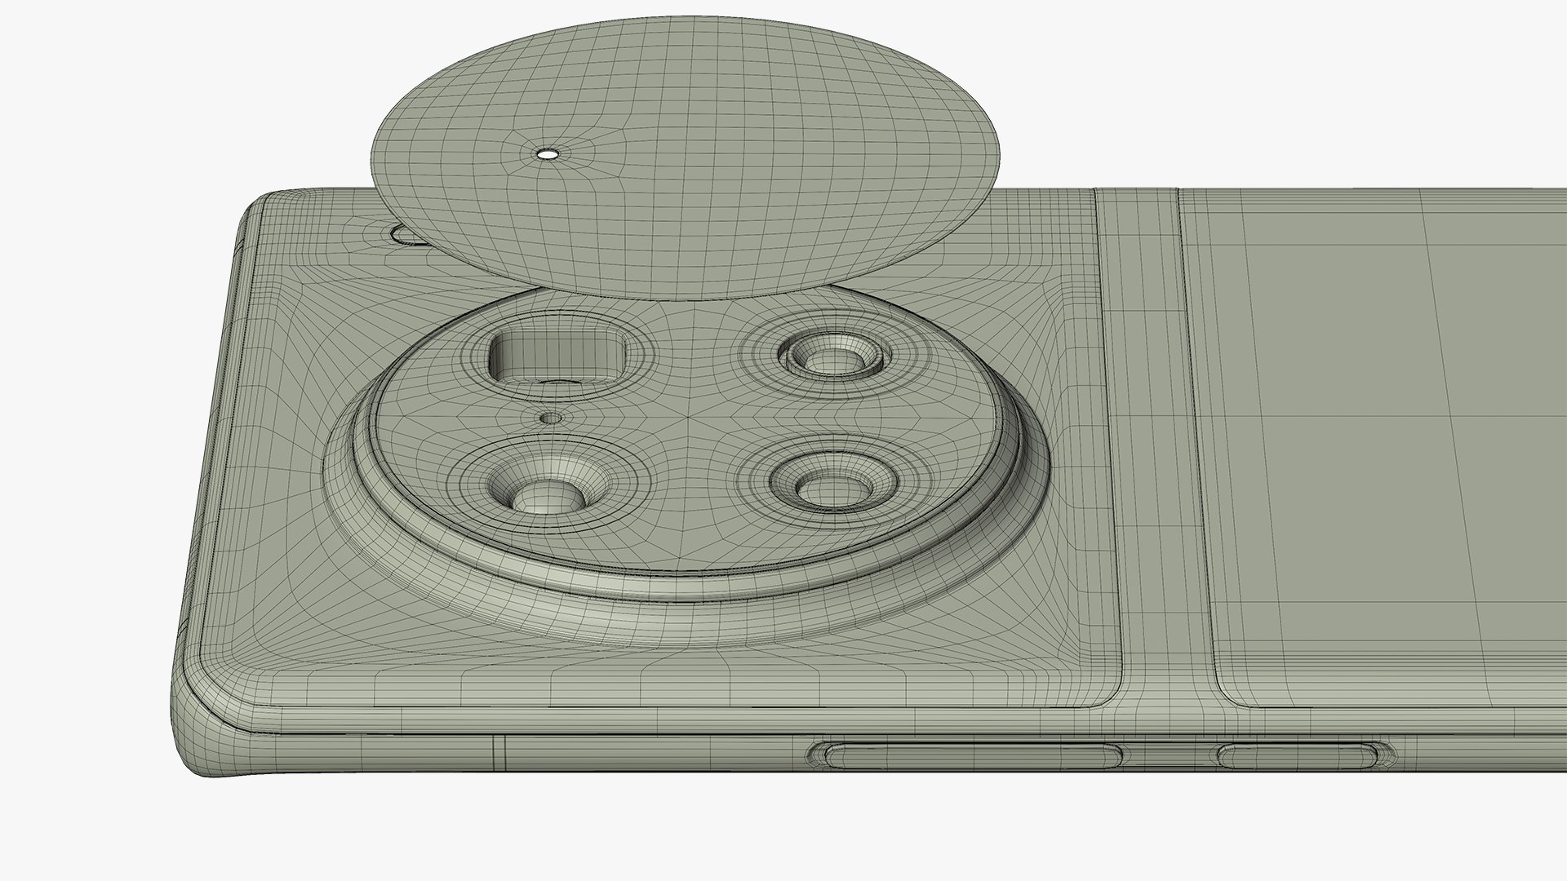This screenshot has height=881, width=1567.
Task: Select small microphone hole in camera module center
Action: pos(553,418)
